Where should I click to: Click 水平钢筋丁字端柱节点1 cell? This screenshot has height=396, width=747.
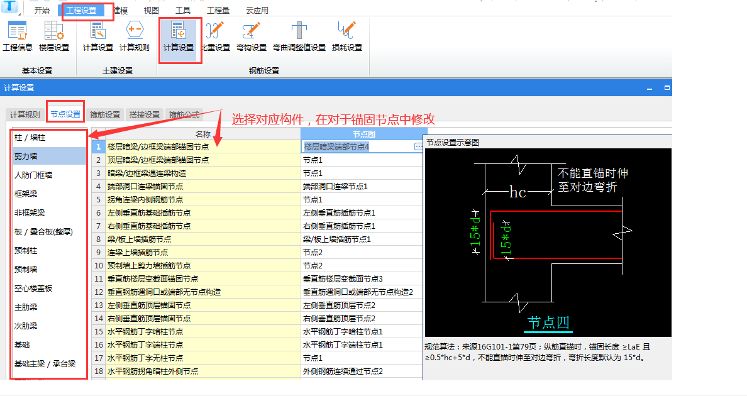362,344
